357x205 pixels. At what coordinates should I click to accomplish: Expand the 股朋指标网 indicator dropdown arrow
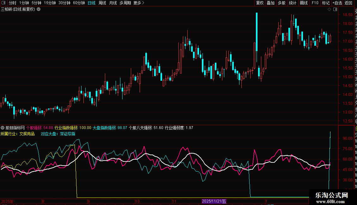[x=3, y=128]
